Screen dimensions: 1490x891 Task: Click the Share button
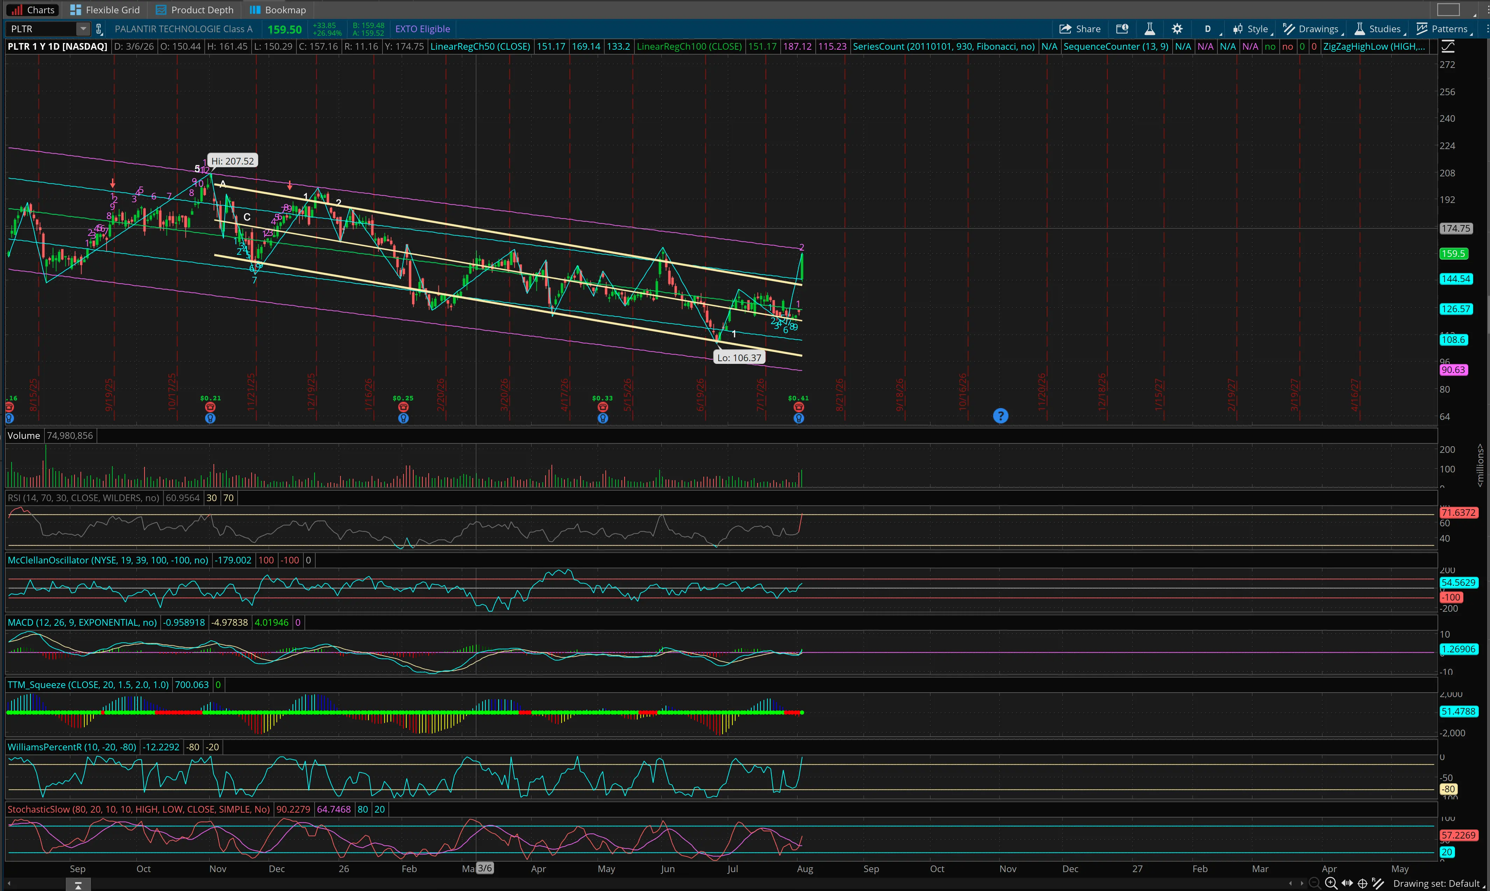point(1080,29)
